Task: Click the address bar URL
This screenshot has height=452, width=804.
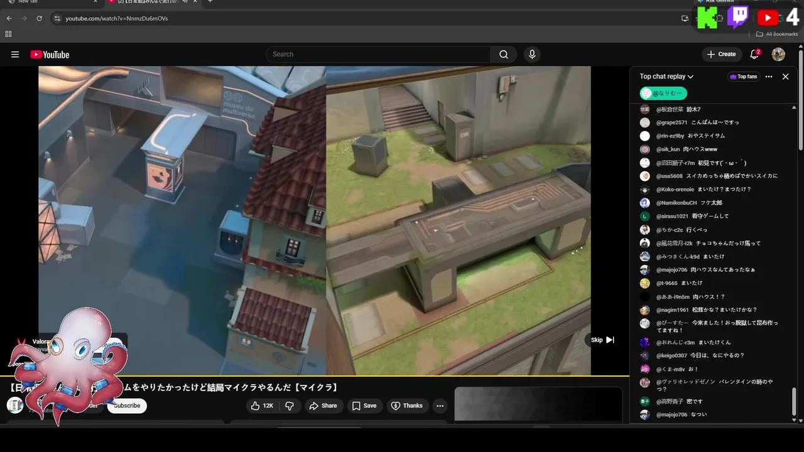Action: point(117,19)
